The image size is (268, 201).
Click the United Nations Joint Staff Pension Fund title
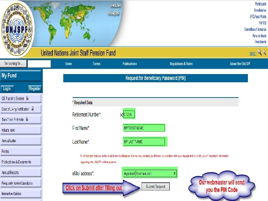[78, 53]
